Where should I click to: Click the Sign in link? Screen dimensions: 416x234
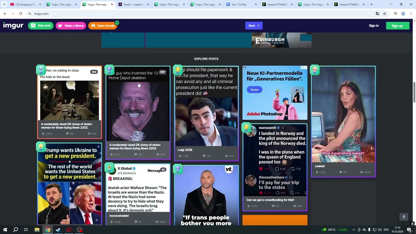pyautogui.click(x=374, y=26)
